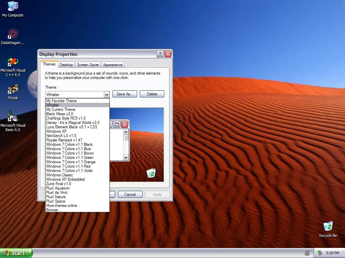
Task: Collapse the Theme dropdown arrow
Action: (106, 94)
